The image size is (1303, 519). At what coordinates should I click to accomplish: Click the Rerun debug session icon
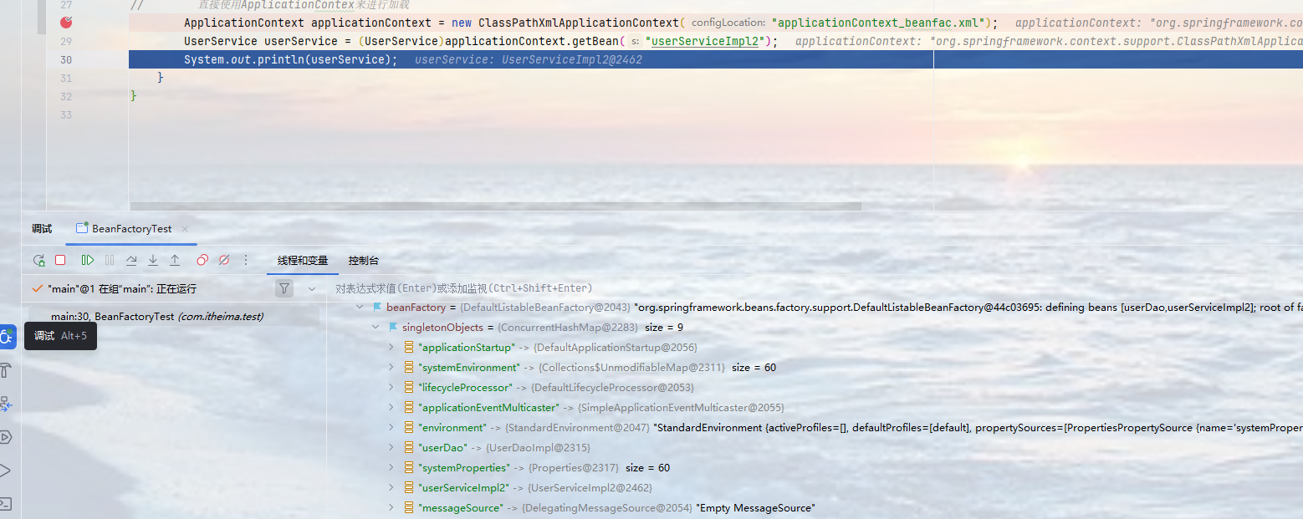click(38, 261)
